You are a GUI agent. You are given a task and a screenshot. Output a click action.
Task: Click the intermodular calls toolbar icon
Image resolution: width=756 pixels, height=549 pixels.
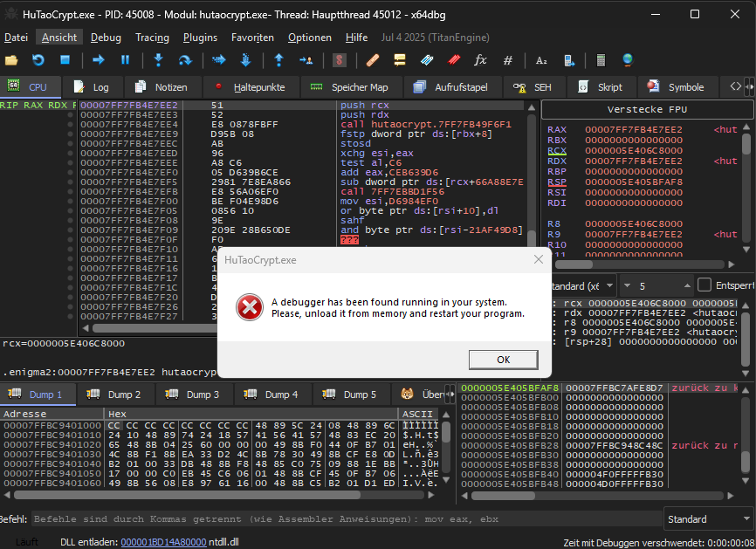point(569,60)
